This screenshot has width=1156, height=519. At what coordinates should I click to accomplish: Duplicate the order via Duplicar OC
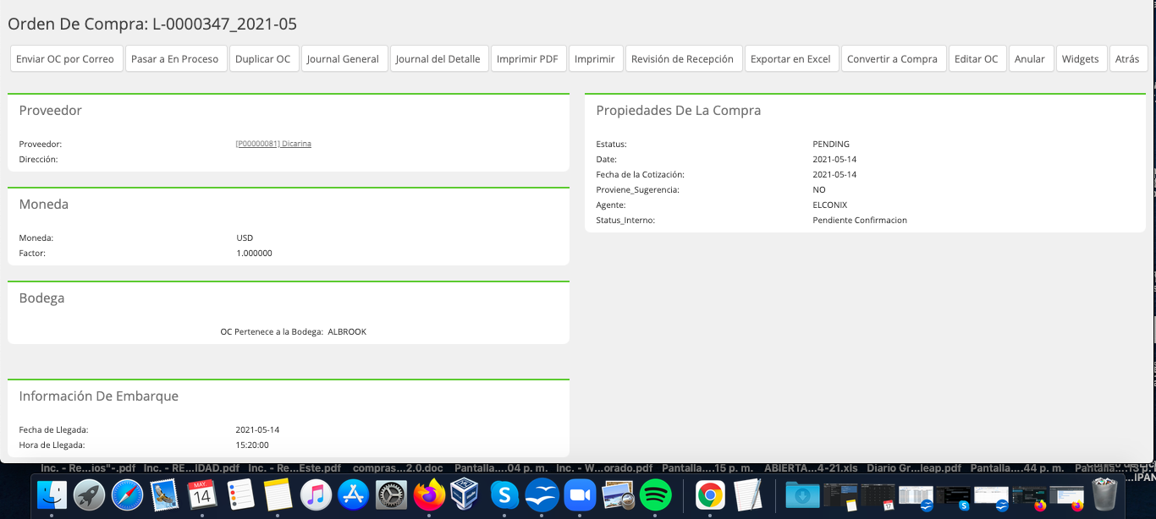click(262, 58)
